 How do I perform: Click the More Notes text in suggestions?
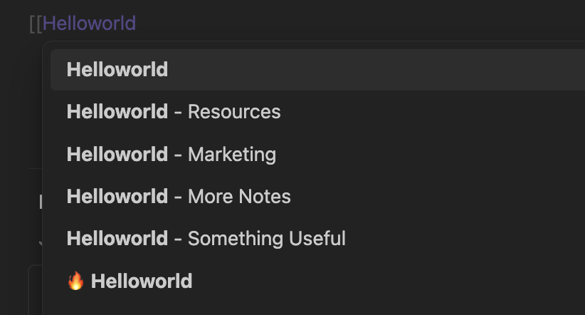[239, 197]
